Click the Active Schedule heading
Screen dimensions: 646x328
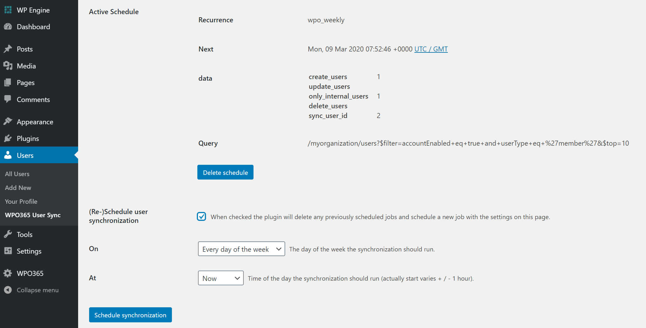(x=114, y=12)
